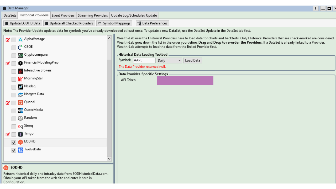Screen dimensions: 336x189
Task: Open the Update Log/Scheduled Update tab
Action: [134, 15]
